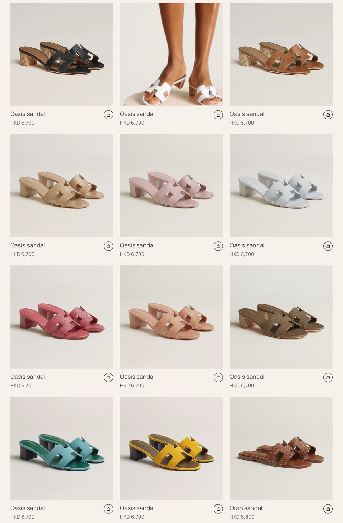Add salmon pink Oasis sandal to bag
The height and width of the screenshot is (523, 343).
218,378
